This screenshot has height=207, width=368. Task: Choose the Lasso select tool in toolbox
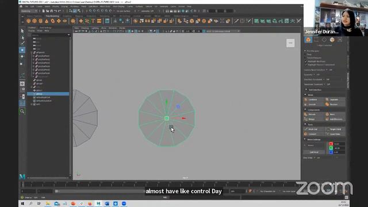pos(22,37)
